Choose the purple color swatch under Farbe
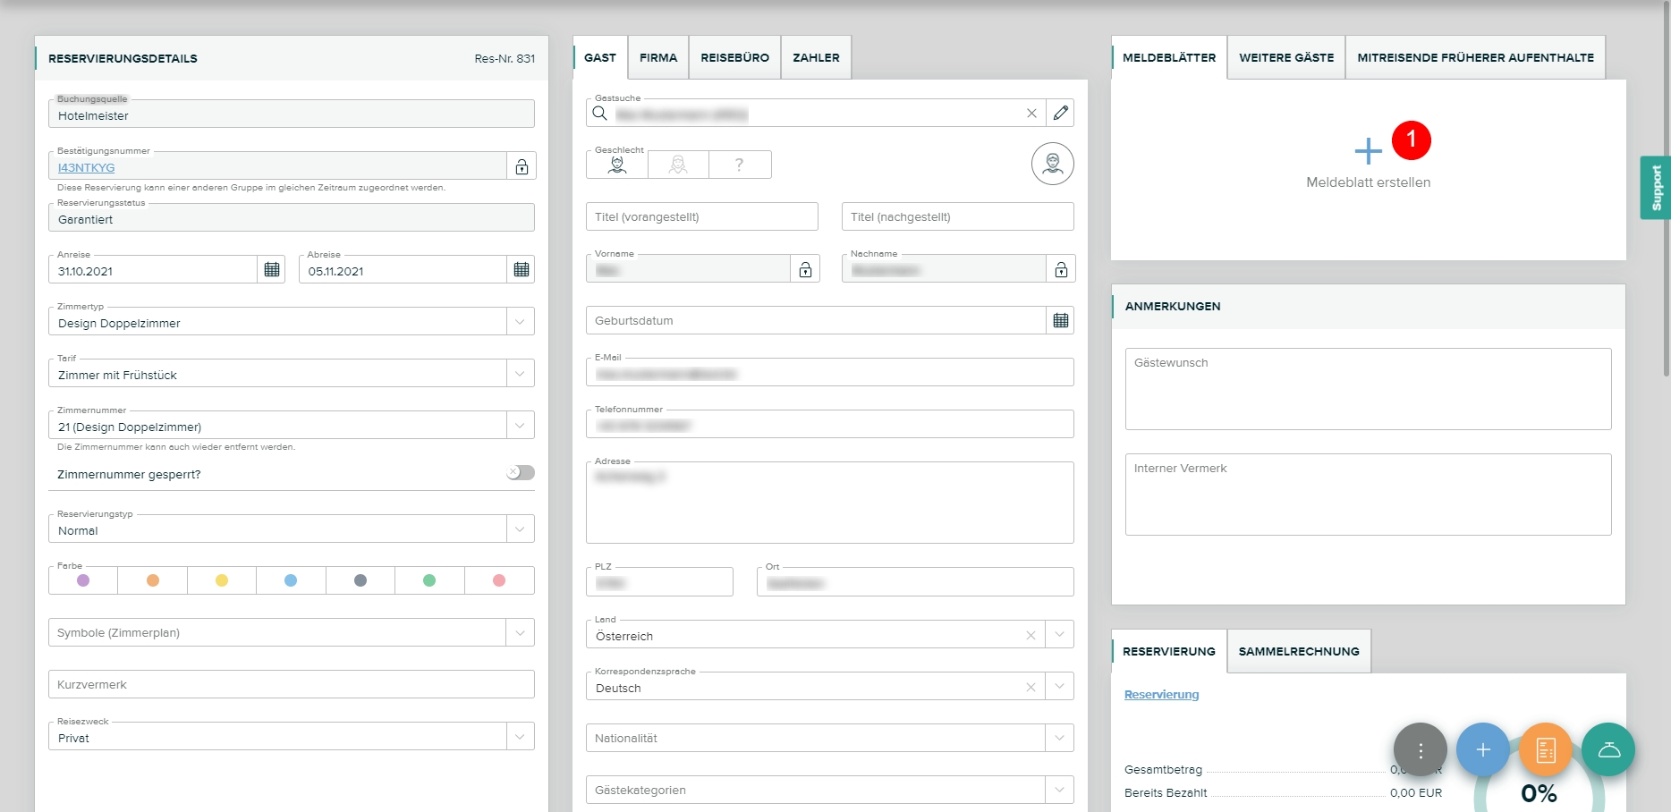Viewport: 1671px width, 812px height. pyautogui.click(x=83, y=580)
